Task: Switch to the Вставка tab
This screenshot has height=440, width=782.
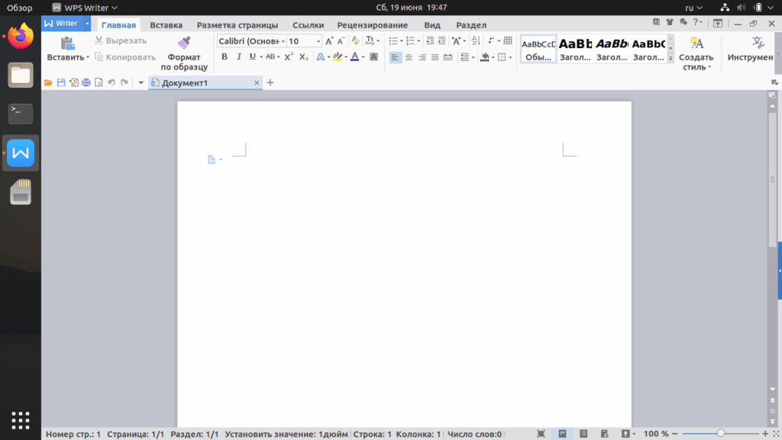Action: [x=166, y=25]
